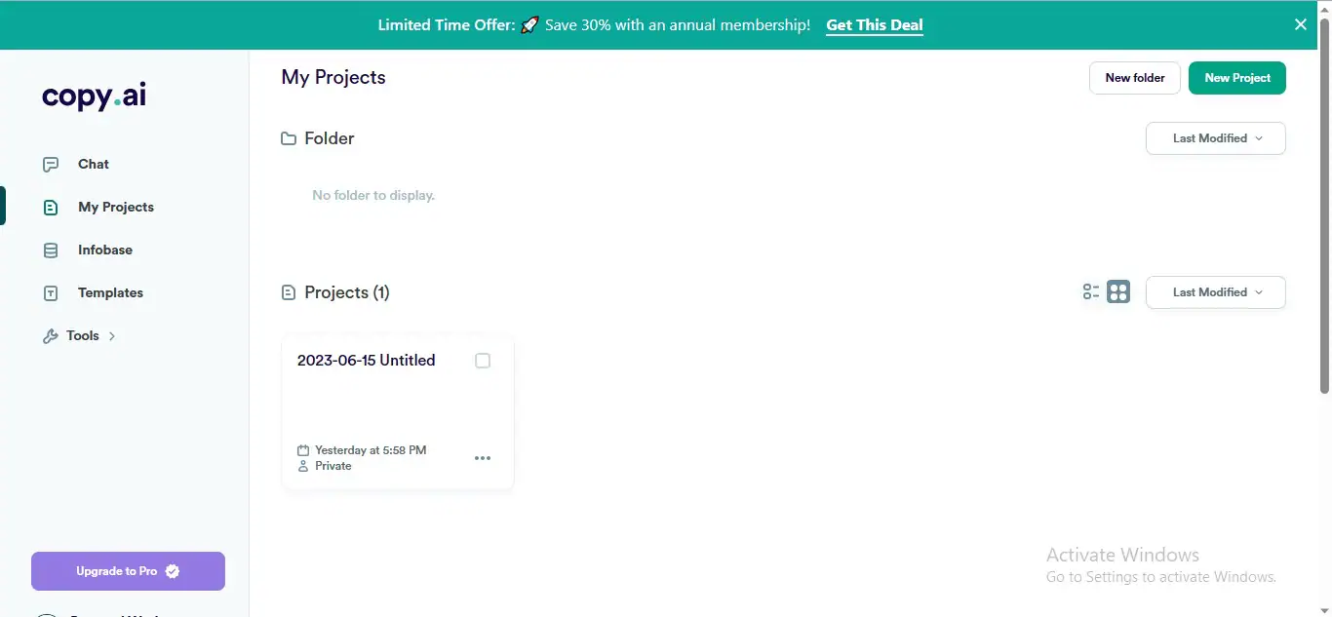Open the Folder Last Modified sort dropdown

tap(1215, 138)
